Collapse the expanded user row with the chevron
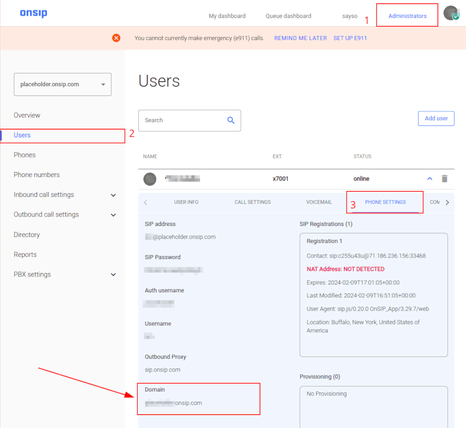This screenshot has width=466, height=428. (x=430, y=178)
